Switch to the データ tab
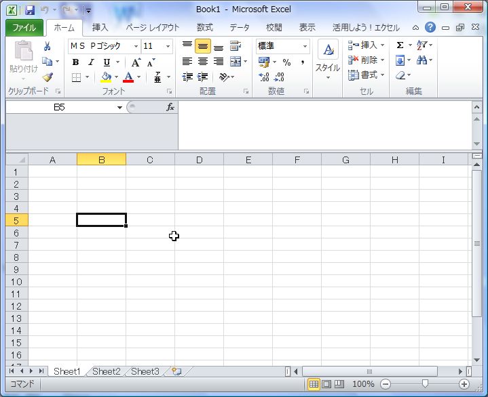 pyautogui.click(x=240, y=28)
